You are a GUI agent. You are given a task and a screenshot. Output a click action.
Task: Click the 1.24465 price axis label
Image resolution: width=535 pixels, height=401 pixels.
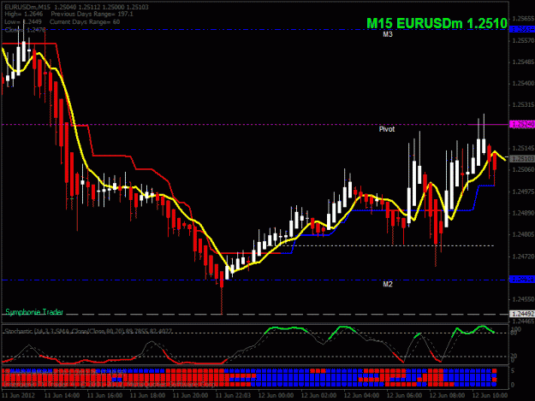point(523,321)
